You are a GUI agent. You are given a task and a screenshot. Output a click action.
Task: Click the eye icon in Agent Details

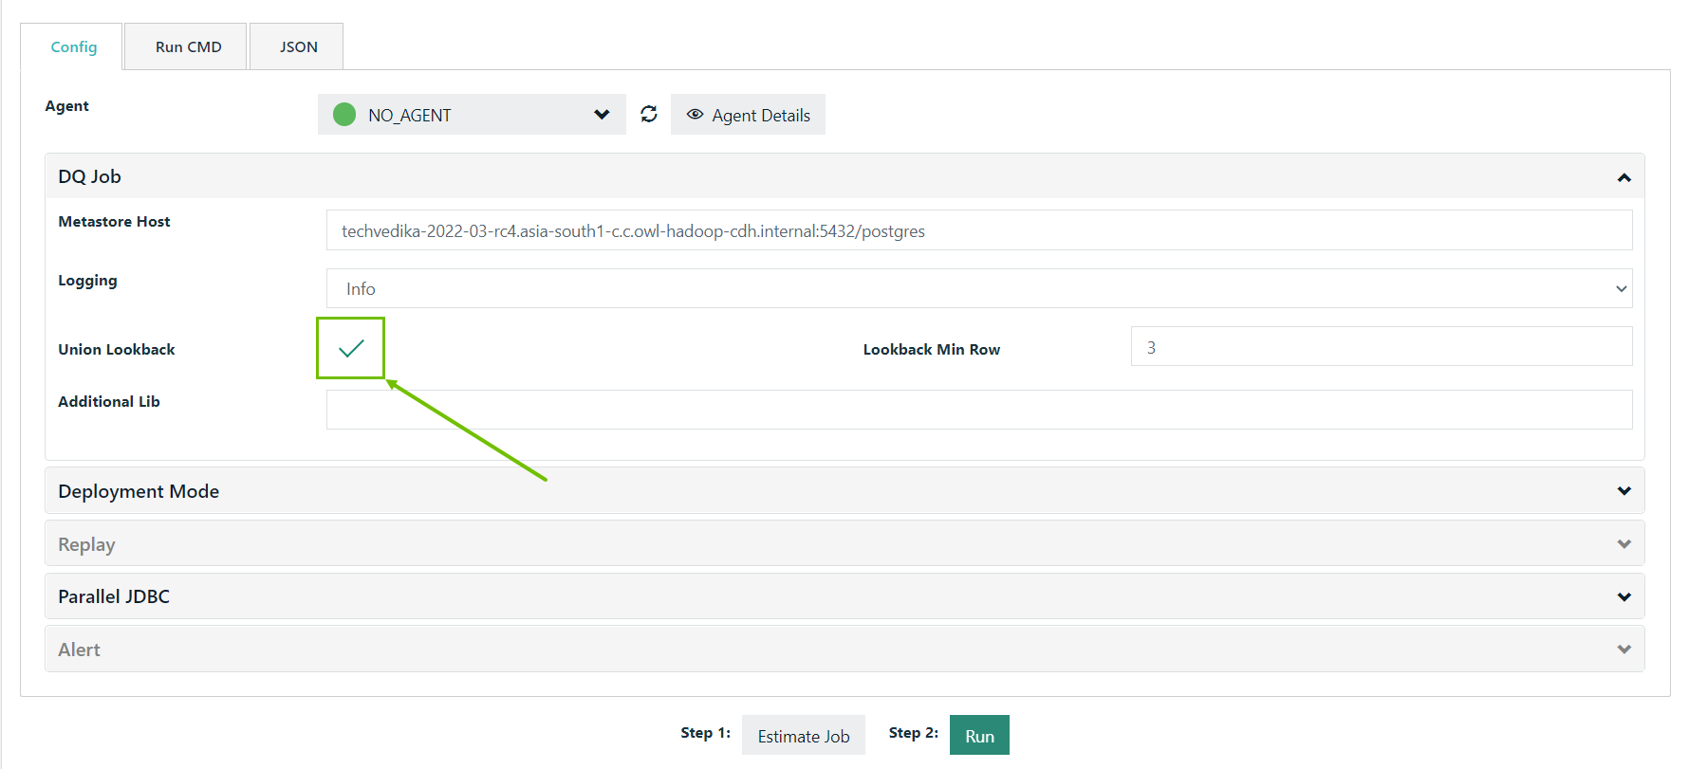(695, 115)
